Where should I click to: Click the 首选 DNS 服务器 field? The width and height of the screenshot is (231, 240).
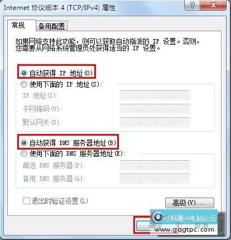click(x=155, y=165)
